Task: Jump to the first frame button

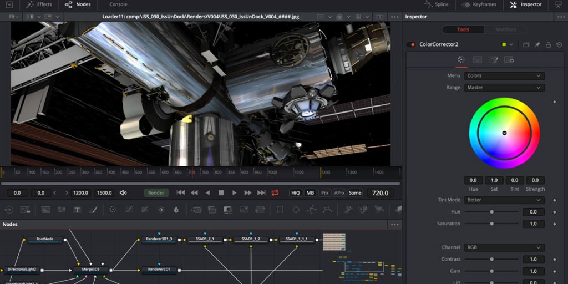Action: pos(181,192)
